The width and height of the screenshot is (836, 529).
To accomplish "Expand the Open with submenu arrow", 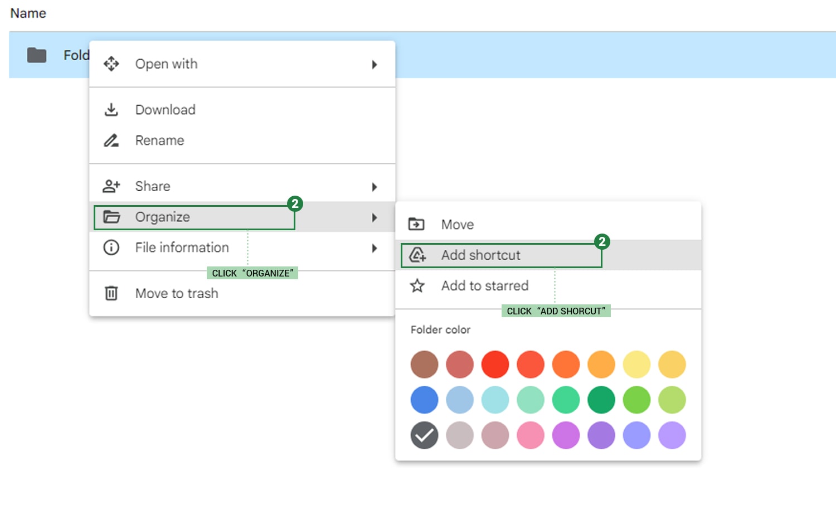I will 374,64.
